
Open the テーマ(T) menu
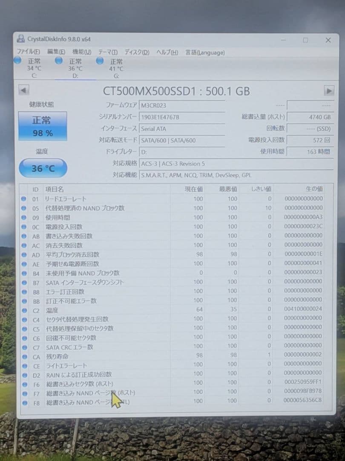pyautogui.click(x=108, y=52)
